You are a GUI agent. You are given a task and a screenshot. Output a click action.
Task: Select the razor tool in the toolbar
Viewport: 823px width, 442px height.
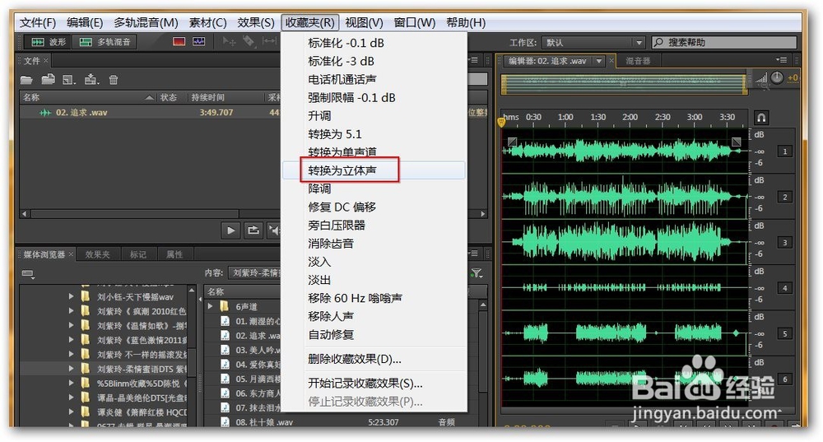coord(249,41)
